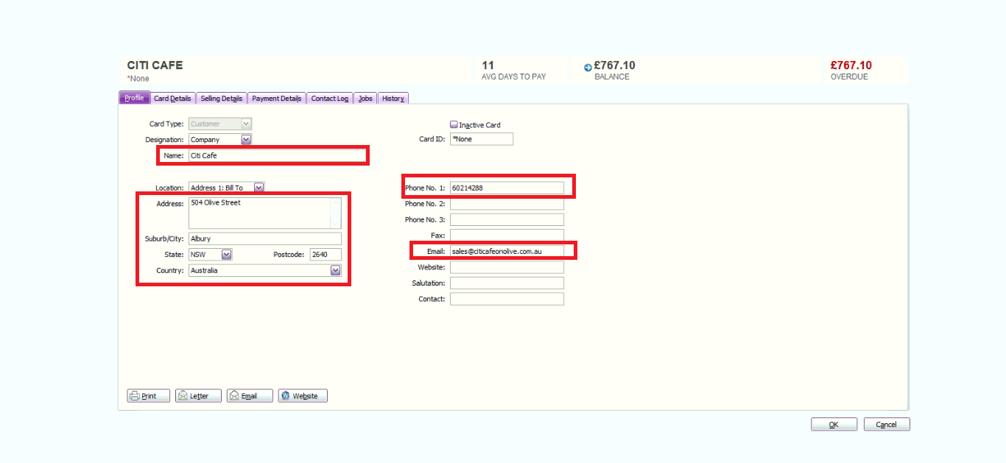This screenshot has height=463, width=1006.
Task: Click the Email field with sales address
Action: (x=507, y=251)
